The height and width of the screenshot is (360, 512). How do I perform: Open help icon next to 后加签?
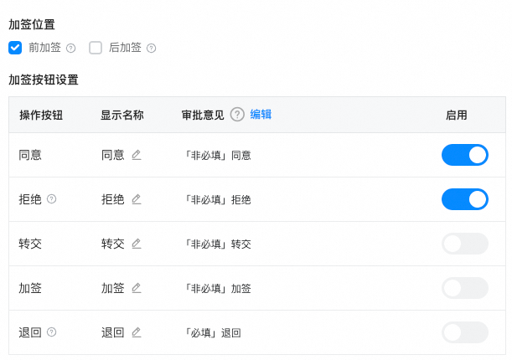[151, 49]
